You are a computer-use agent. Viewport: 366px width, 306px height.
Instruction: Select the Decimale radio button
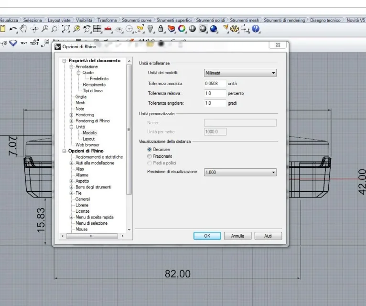(x=150, y=150)
